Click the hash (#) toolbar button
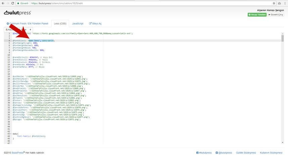 (30, 29)
